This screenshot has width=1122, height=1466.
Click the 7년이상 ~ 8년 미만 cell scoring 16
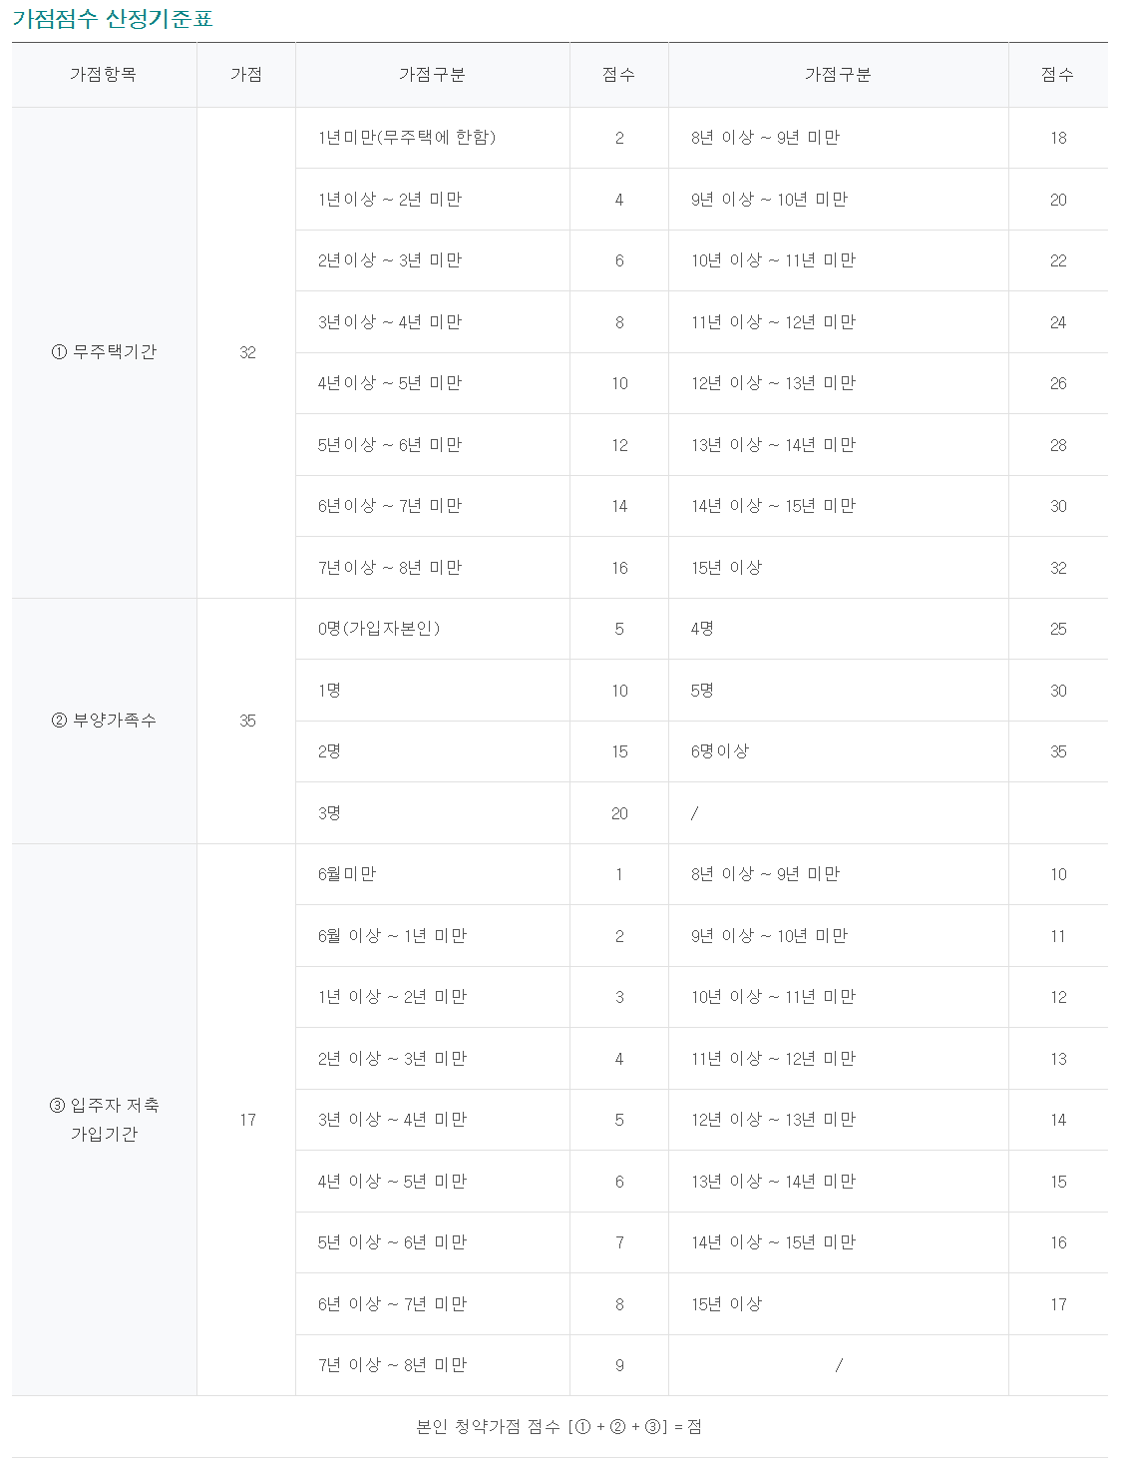click(x=390, y=568)
